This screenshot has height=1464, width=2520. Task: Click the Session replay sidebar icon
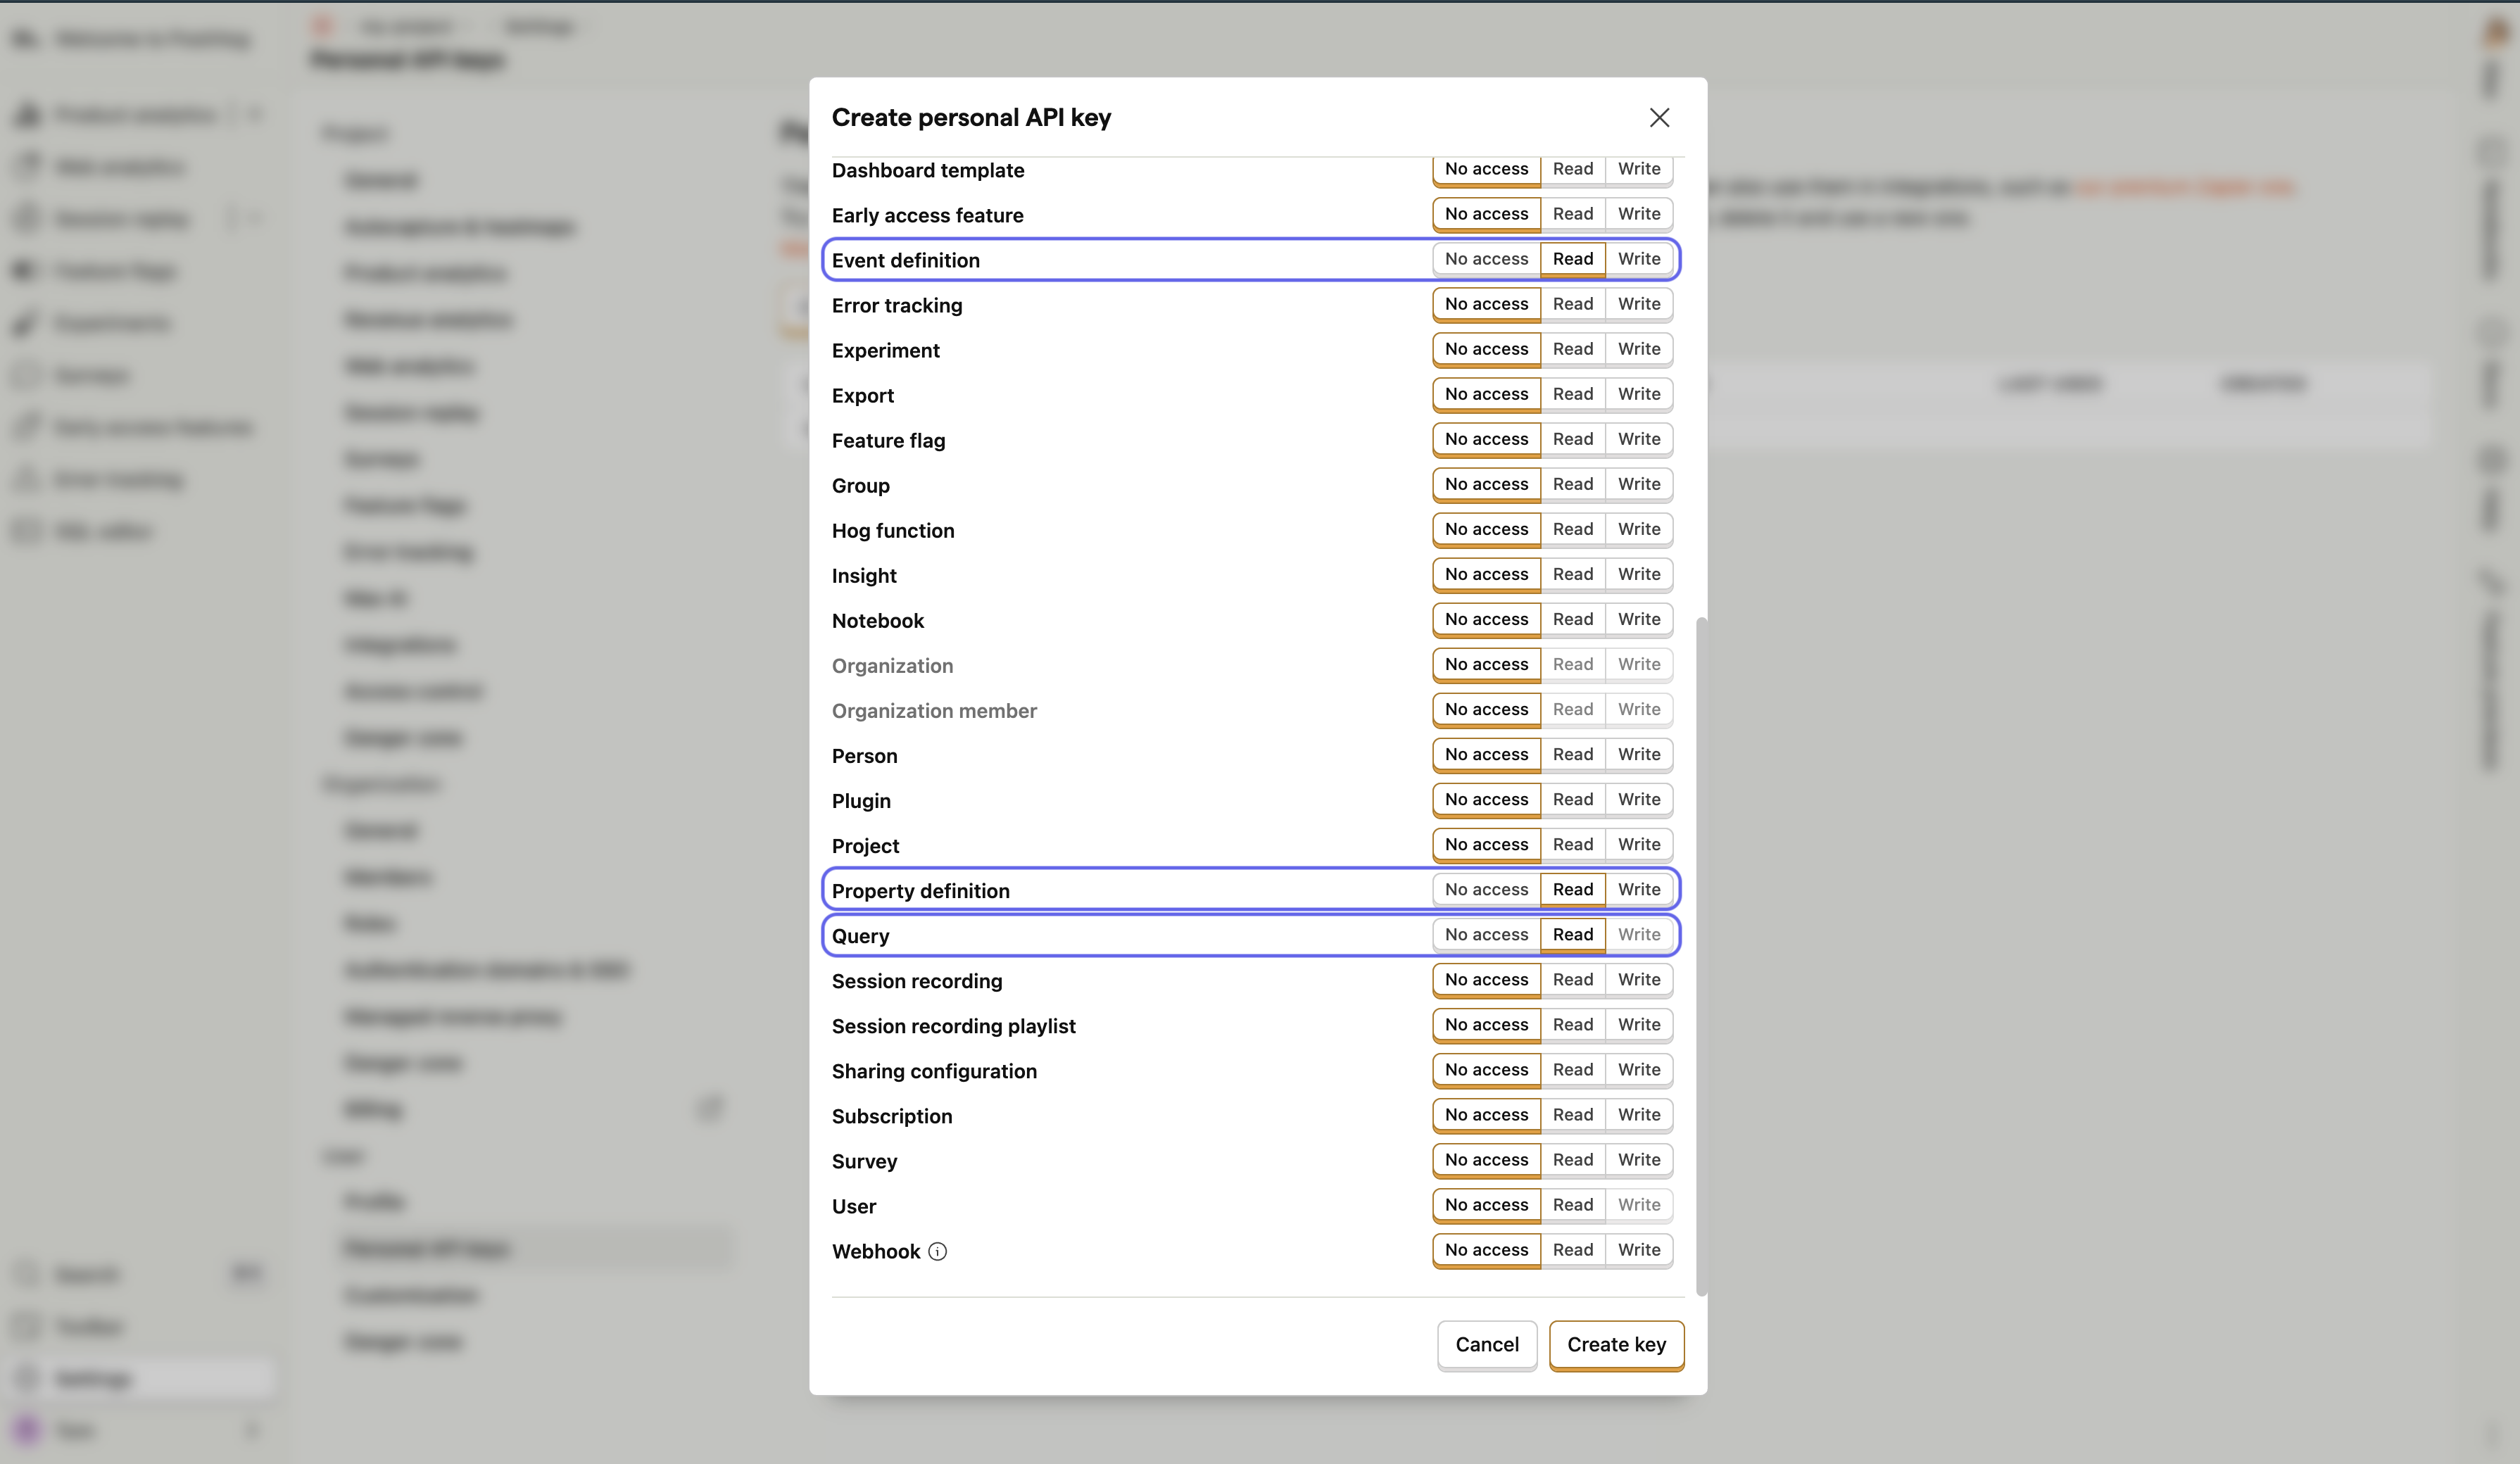coord(27,219)
